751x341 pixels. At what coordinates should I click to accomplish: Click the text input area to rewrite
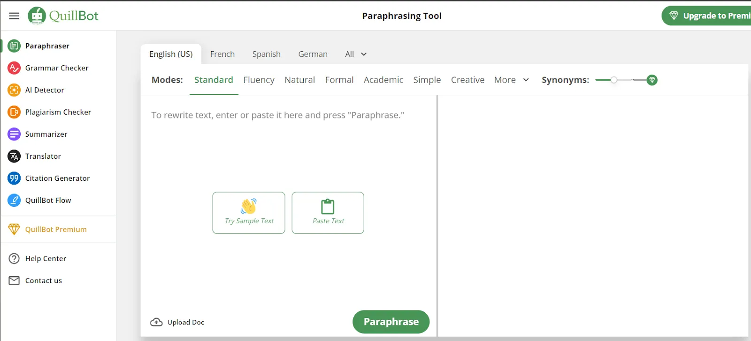pyautogui.click(x=289, y=202)
